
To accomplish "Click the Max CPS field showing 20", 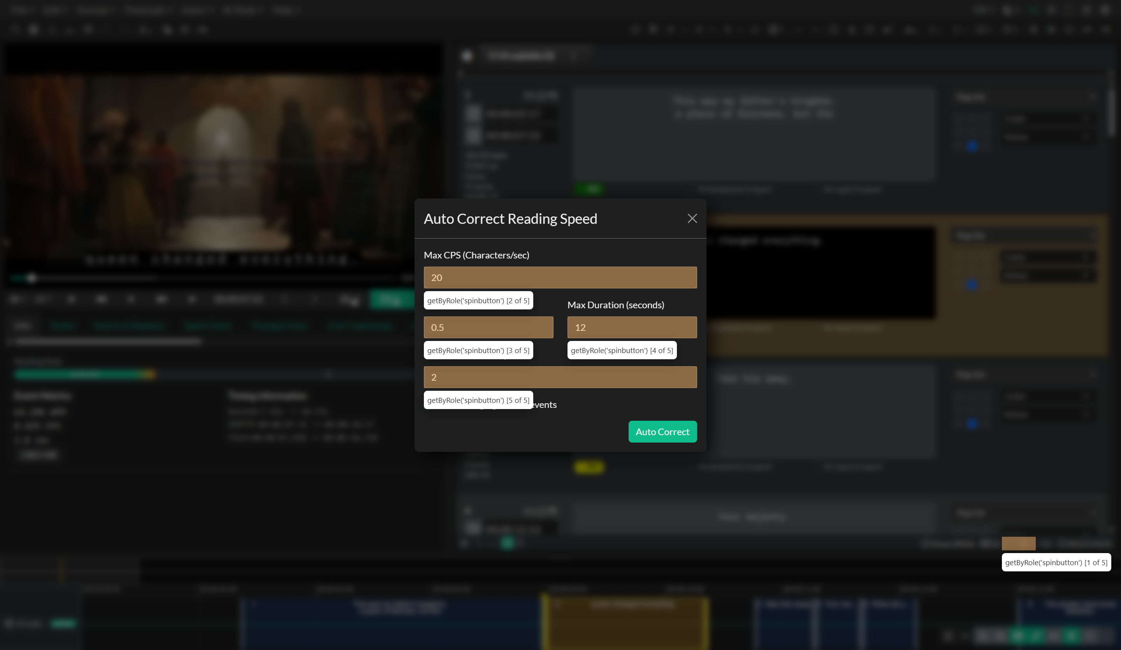I will (560, 277).
